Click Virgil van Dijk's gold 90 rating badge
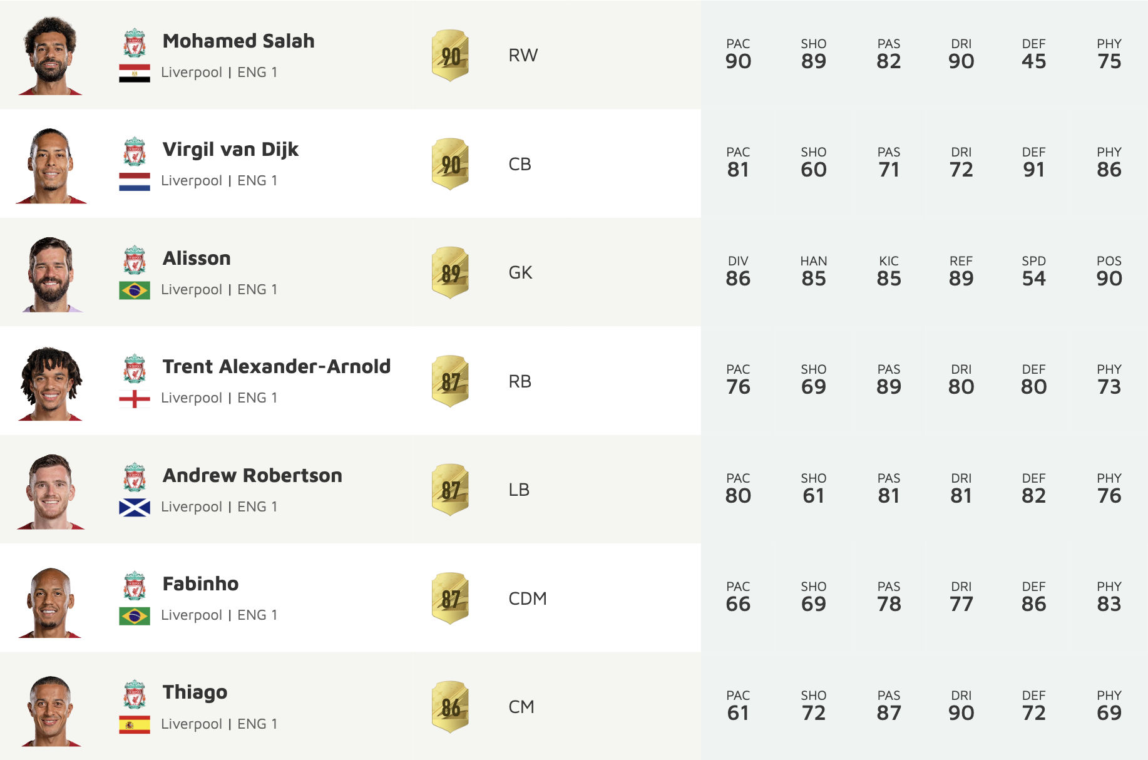Screen dimensions: 1148x760 click(x=450, y=164)
